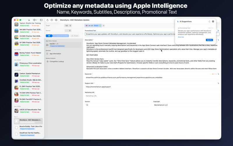This screenshot has width=233, height=146.
Task: Click the blue gear options button
Action: [49, 36]
